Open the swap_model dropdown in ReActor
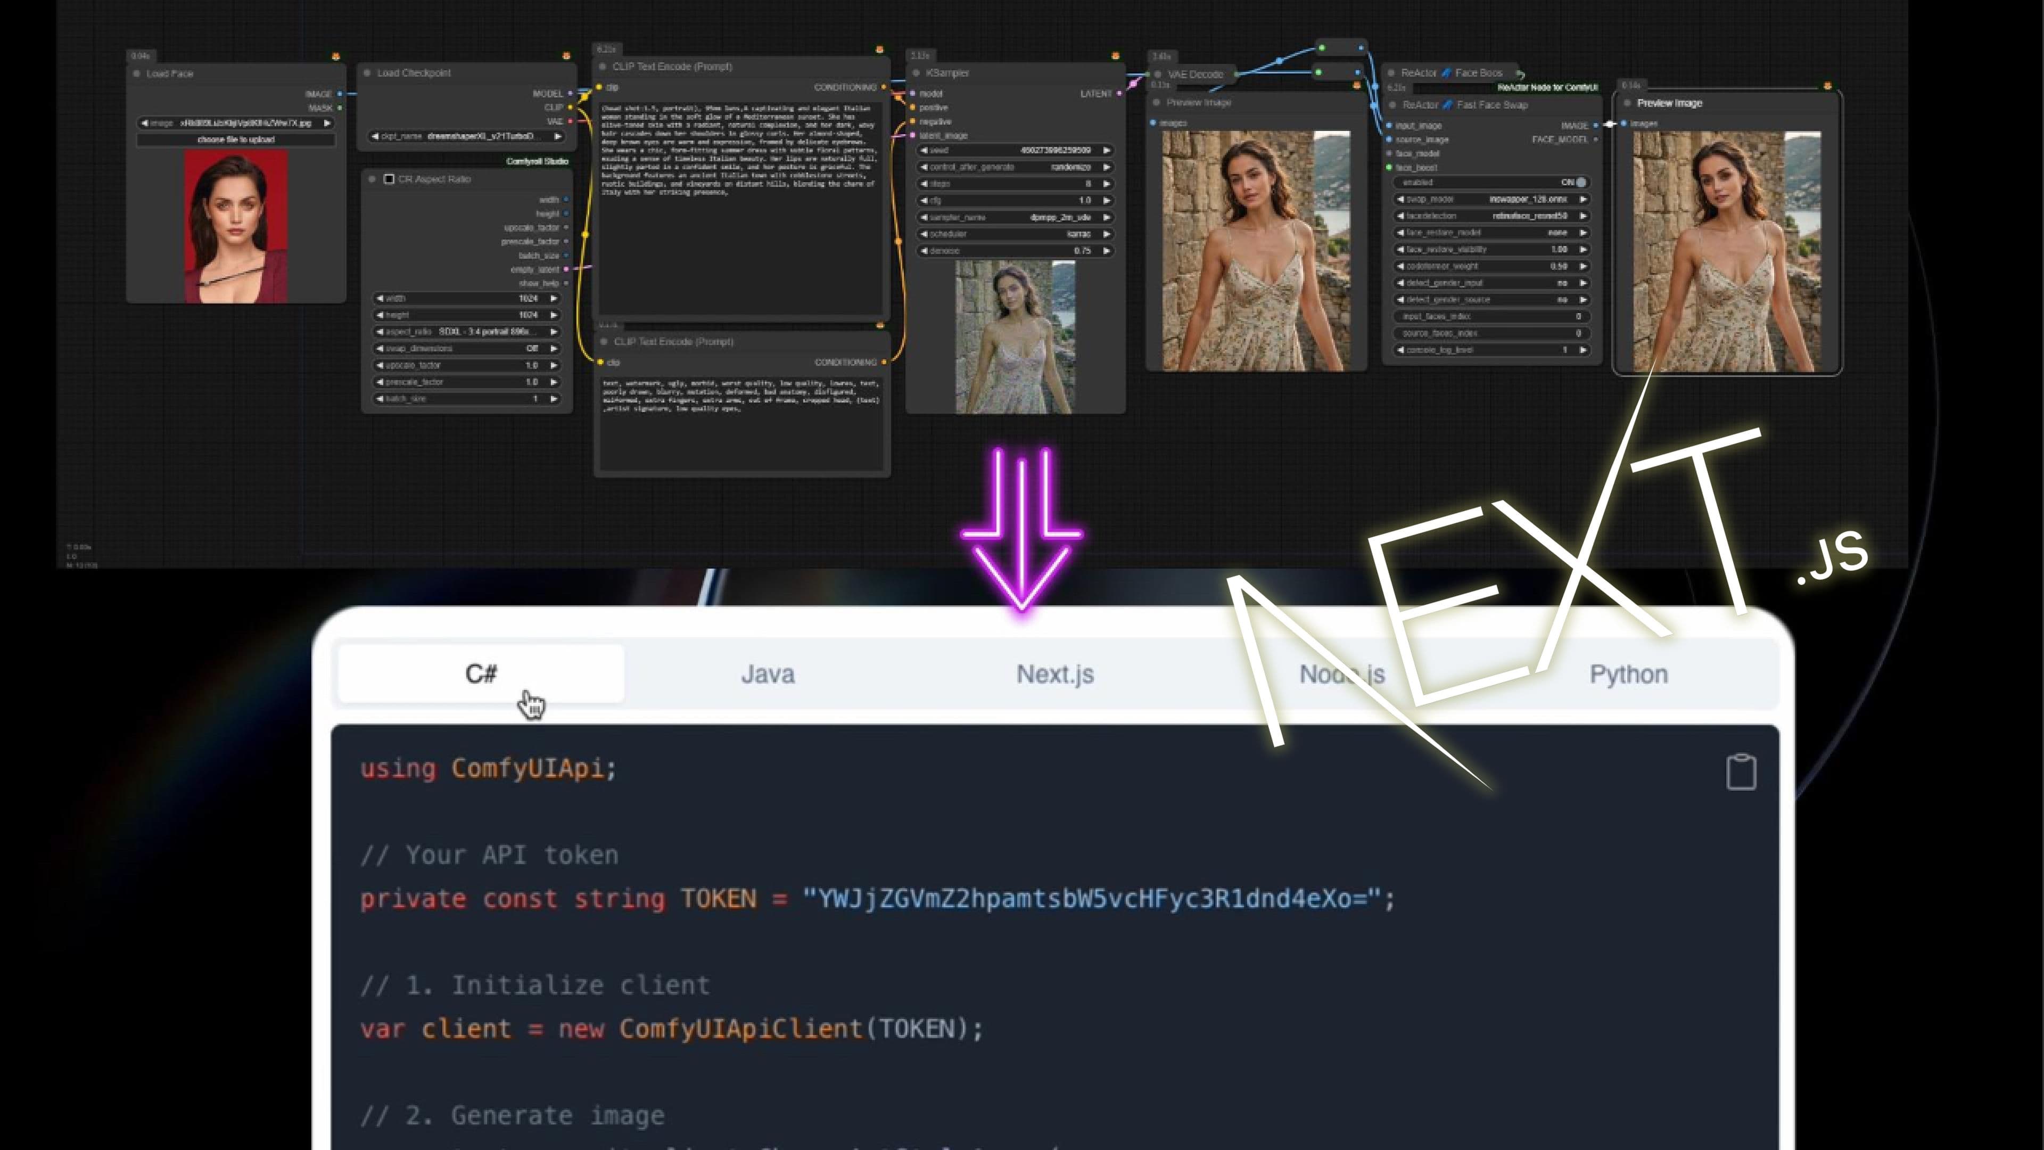Screen dimensions: 2044x1150 (x=1491, y=199)
